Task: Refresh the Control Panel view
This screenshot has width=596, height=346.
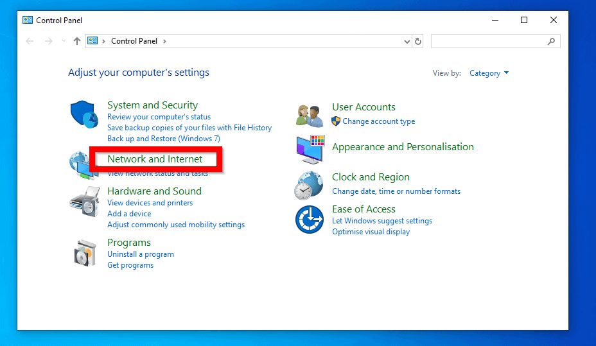Action: pos(418,41)
